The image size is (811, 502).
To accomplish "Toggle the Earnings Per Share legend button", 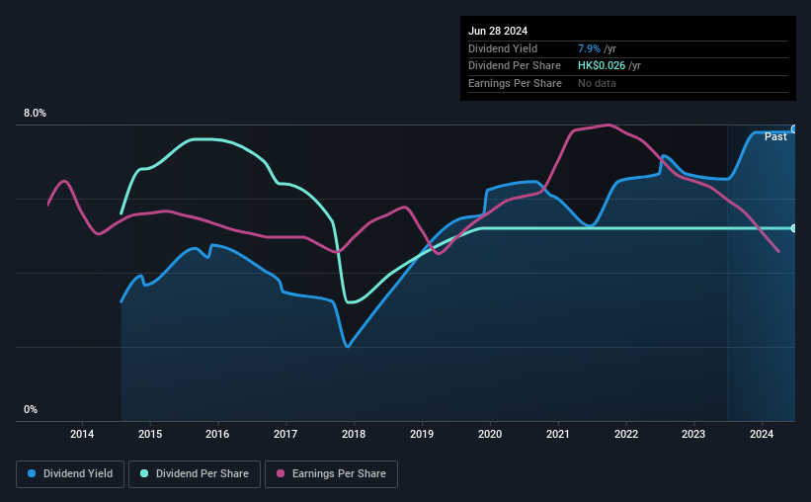I will [x=331, y=474].
